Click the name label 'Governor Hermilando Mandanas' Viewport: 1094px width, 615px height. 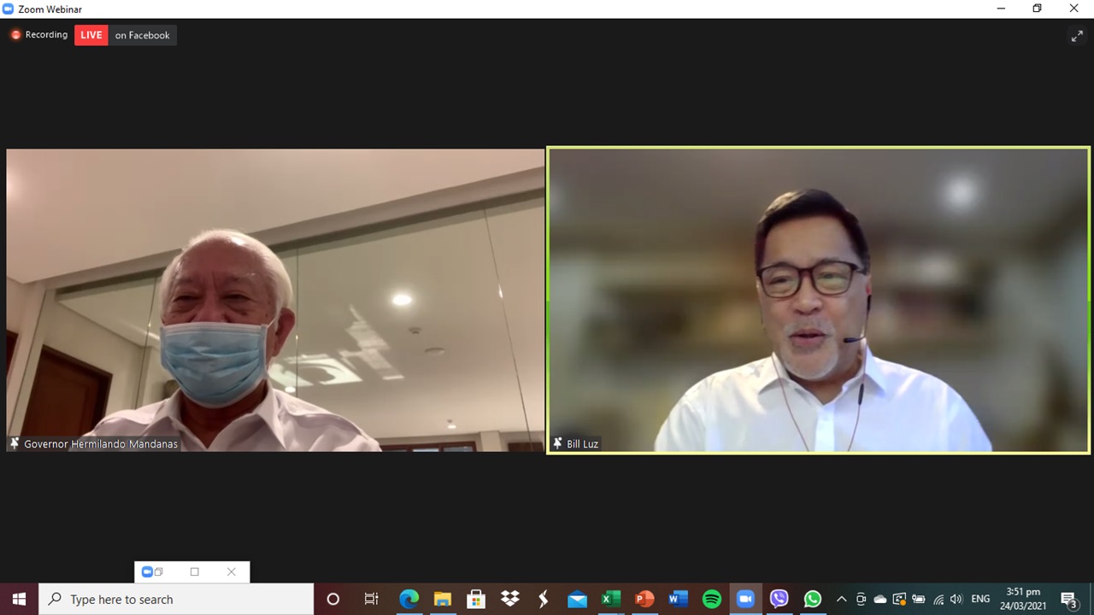pyautogui.click(x=101, y=444)
